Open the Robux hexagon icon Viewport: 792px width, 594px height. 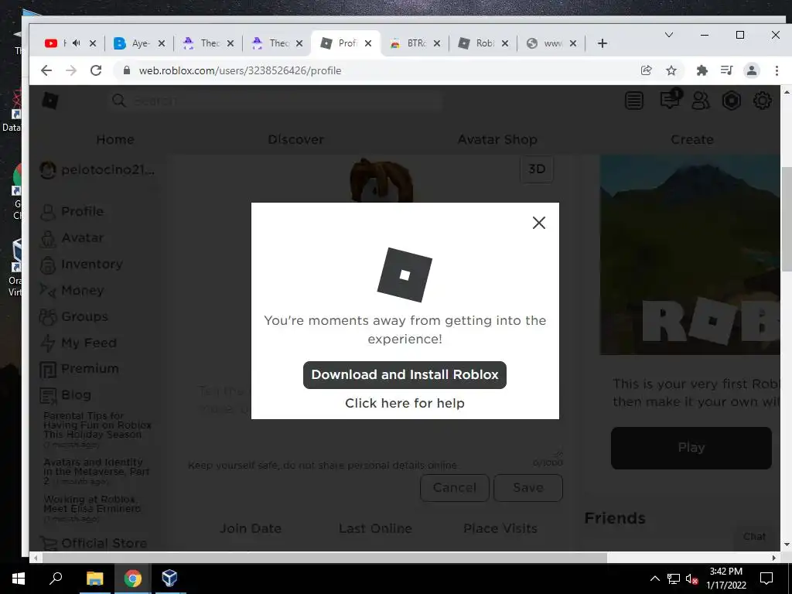[x=731, y=101]
